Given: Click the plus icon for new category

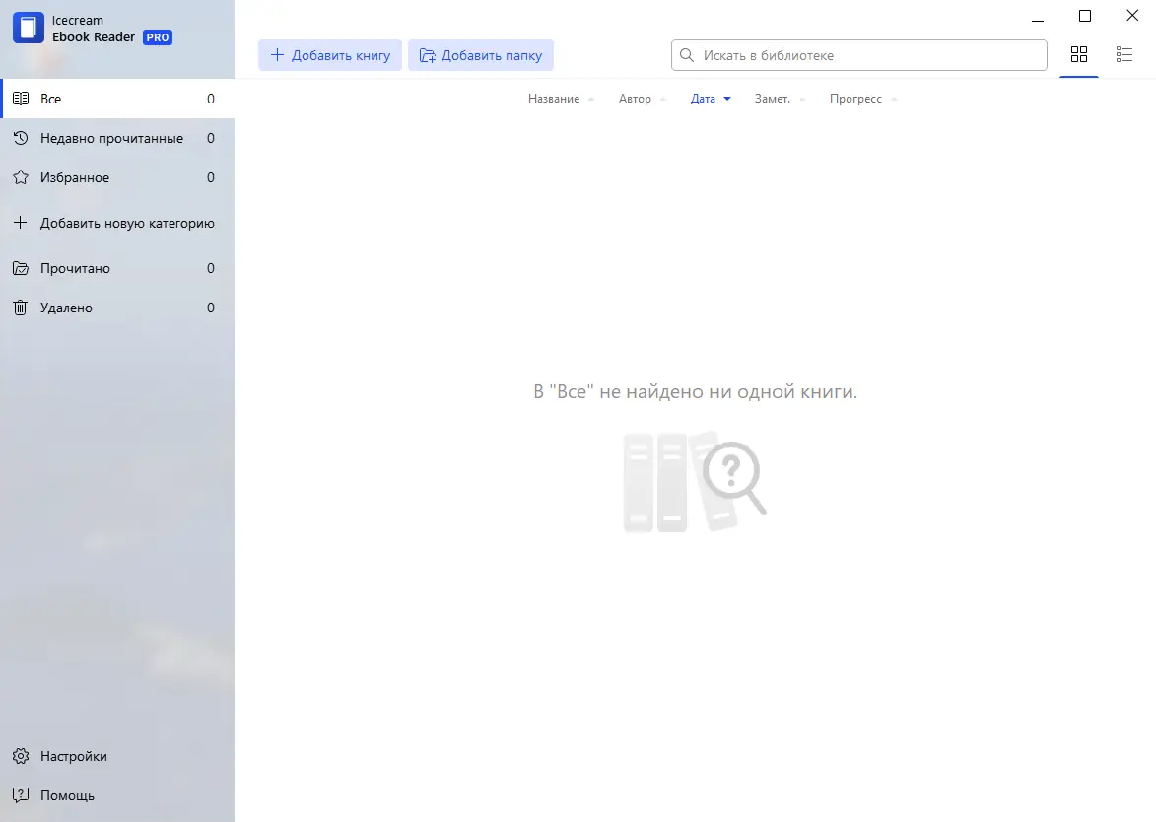Looking at the screenshot, I should pos(21,223).
